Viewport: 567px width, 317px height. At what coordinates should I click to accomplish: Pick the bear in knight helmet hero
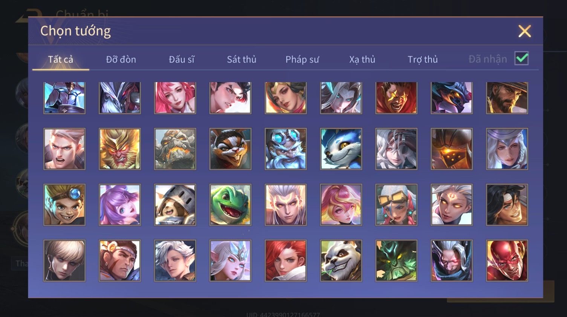175,205
